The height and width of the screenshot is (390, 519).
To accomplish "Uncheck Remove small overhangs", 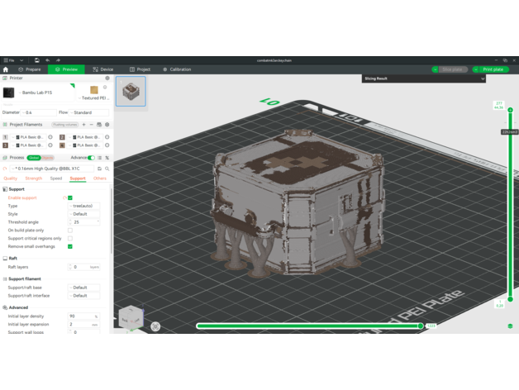I will [70, 247].
